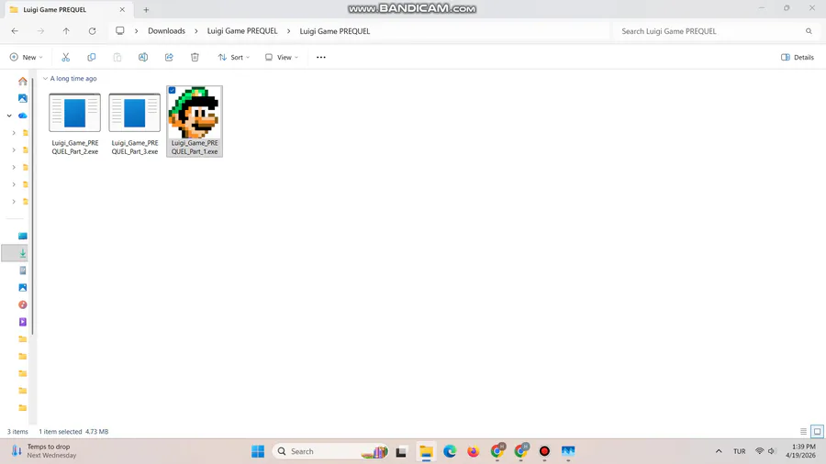This screenshot has height=464, width=826.
Task: Open Gallery in the navigation pane
Action: (x=23, y=98)
